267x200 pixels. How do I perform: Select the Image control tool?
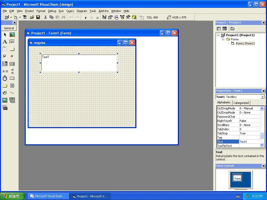point(5,100)
